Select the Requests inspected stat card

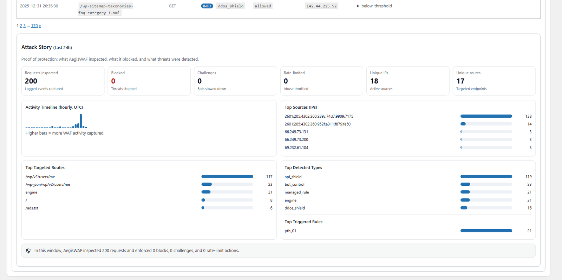pyautogui.click(x=63, y=81)
